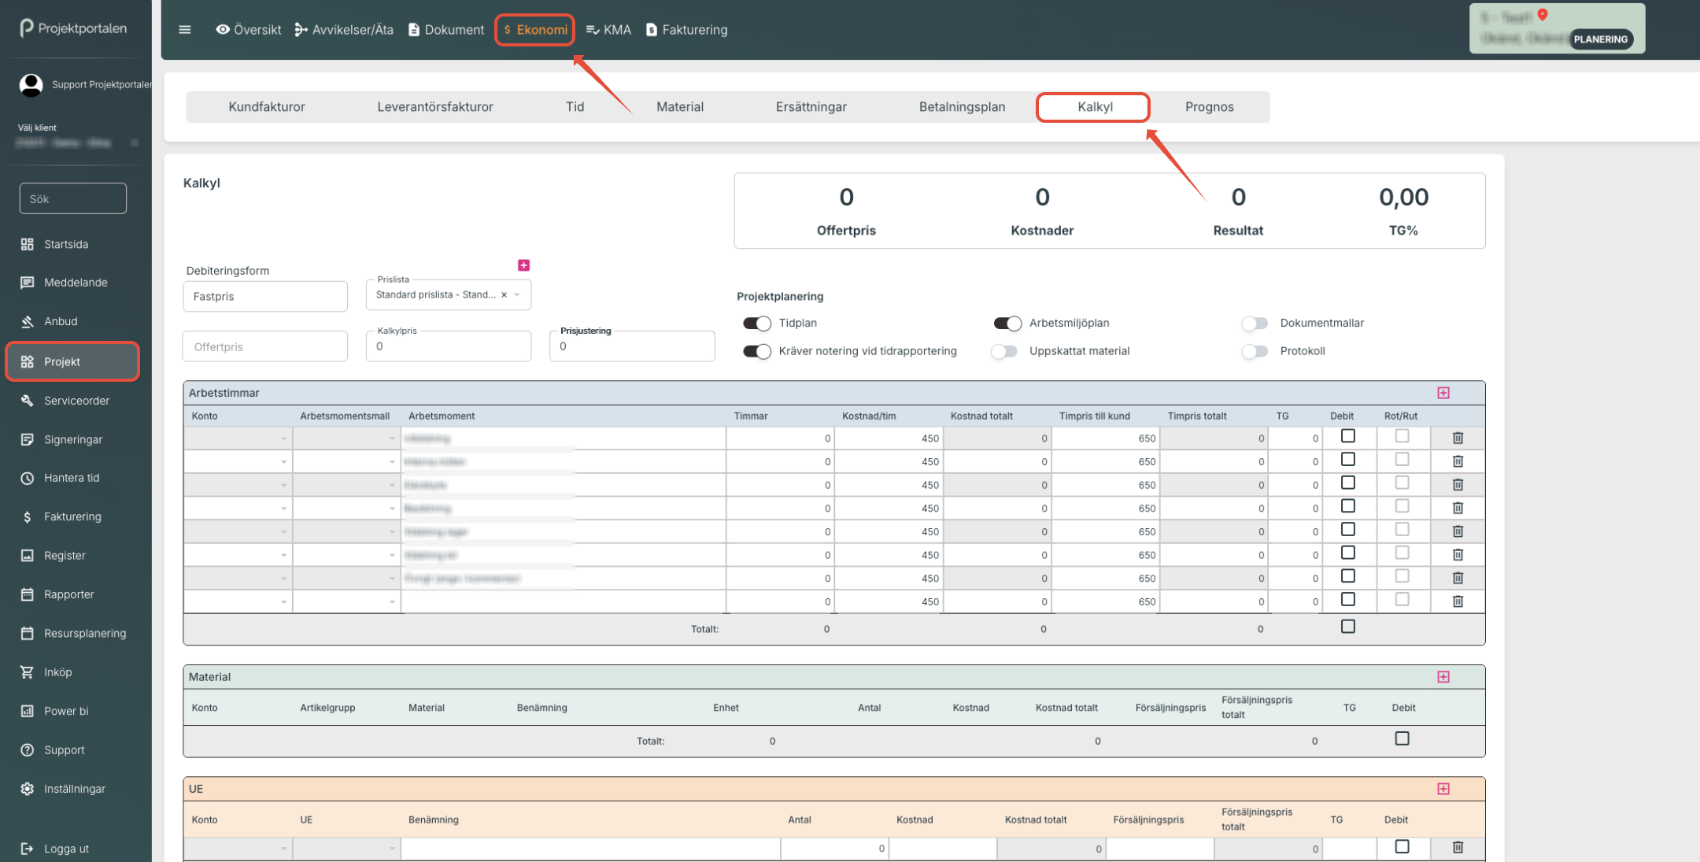Click the pink plus above Prislista

tap(523, 265)
